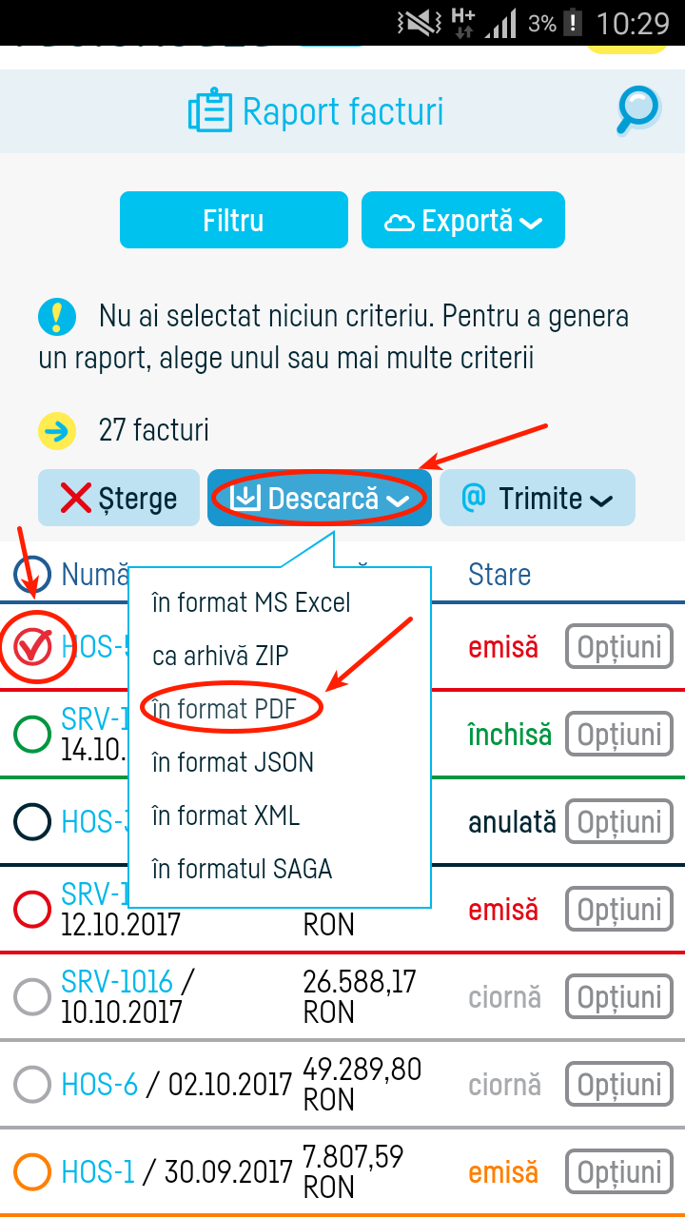Click Opțiuni for the anulată invoice

pos(618,820)
